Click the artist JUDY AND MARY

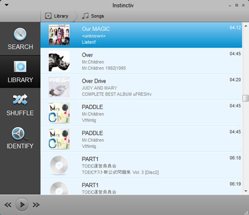coord(100,88)
